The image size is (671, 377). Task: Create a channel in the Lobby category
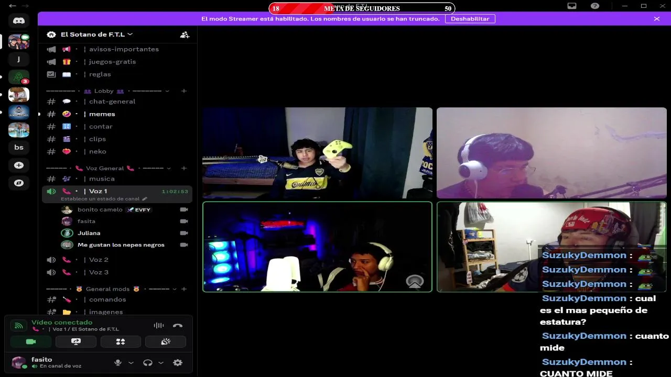pos(184,91)
